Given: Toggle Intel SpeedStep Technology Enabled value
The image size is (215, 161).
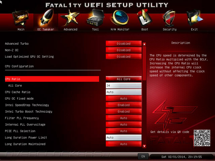Looking at the screenshot, I should pos(124,105).
